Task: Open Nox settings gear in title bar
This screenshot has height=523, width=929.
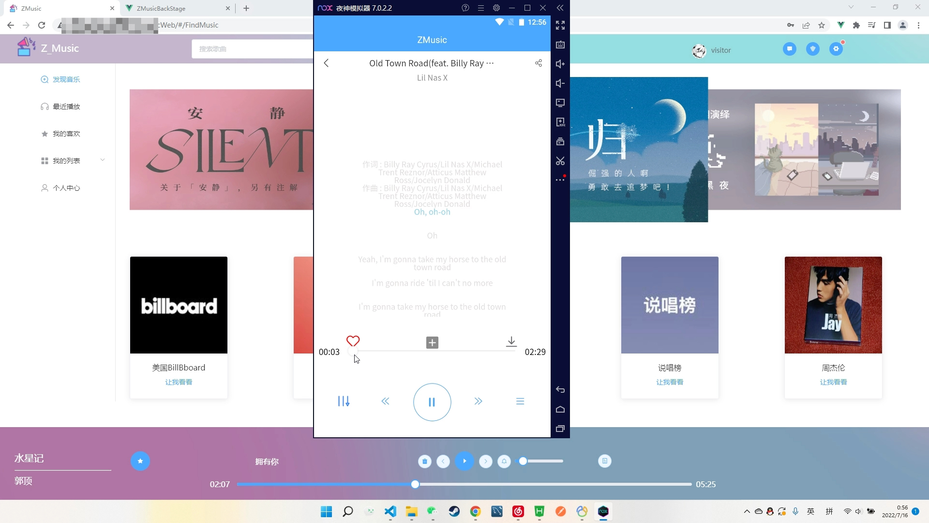Action: point(496,8)
